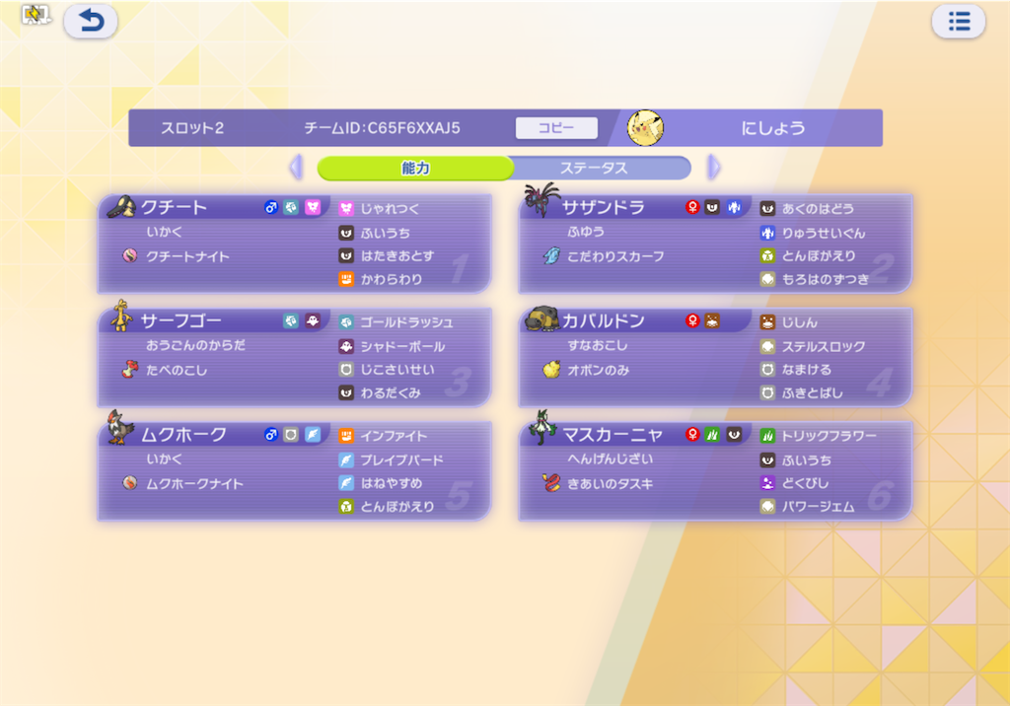Select move はたきおとす

397,255
